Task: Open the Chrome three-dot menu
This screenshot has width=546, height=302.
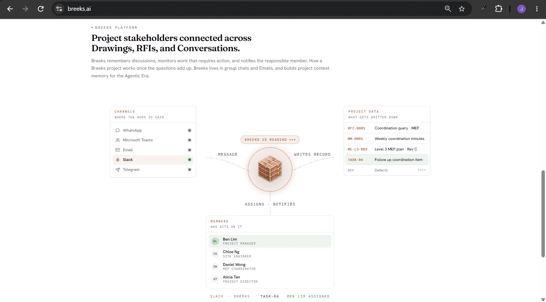Action: click(537, 9)
